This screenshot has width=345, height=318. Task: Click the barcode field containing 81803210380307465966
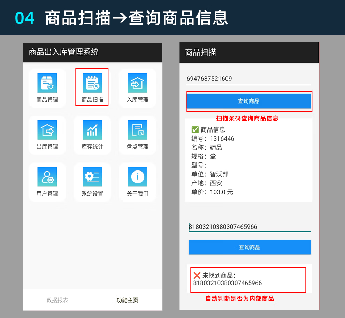coord(250,226)
